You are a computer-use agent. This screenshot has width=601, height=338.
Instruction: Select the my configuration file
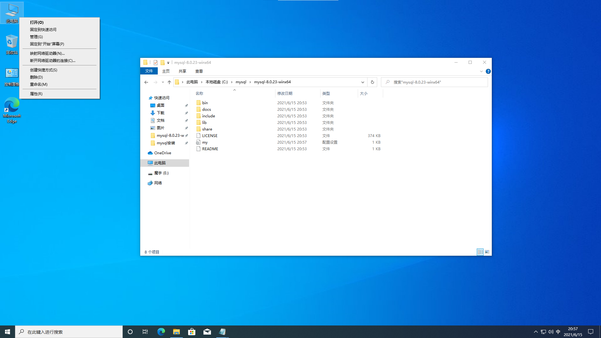click(x=205, y=142)
